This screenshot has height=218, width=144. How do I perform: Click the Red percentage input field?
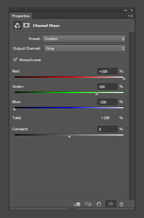coord(107,71)
